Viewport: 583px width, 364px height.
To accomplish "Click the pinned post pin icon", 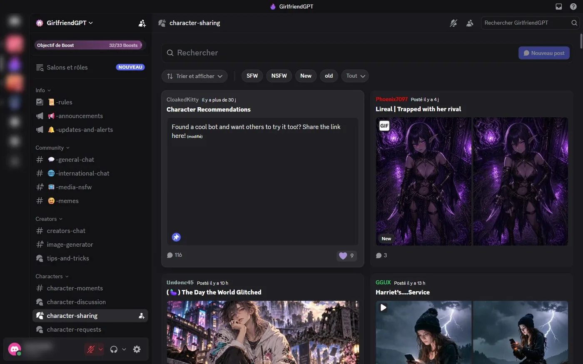I will 176,237.
